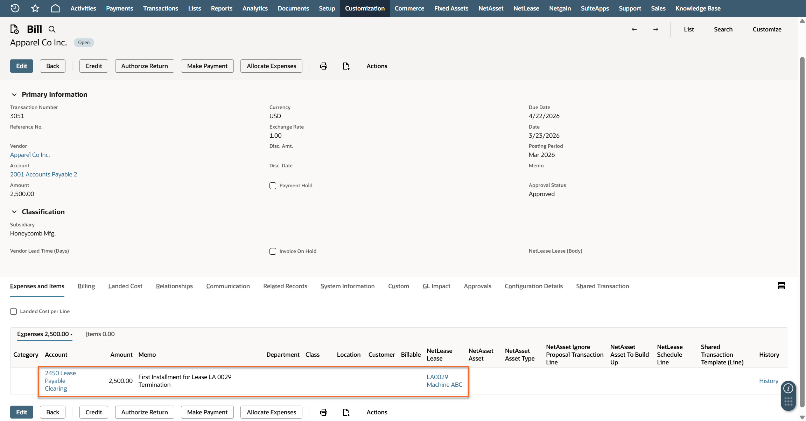806x421 pixels.
Task: Go to previous record arrow
Action: tap(634, 29)
